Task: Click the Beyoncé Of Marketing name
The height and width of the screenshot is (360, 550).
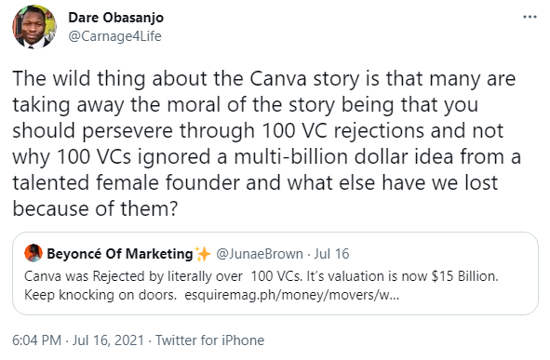Action: tap(120, 253)
